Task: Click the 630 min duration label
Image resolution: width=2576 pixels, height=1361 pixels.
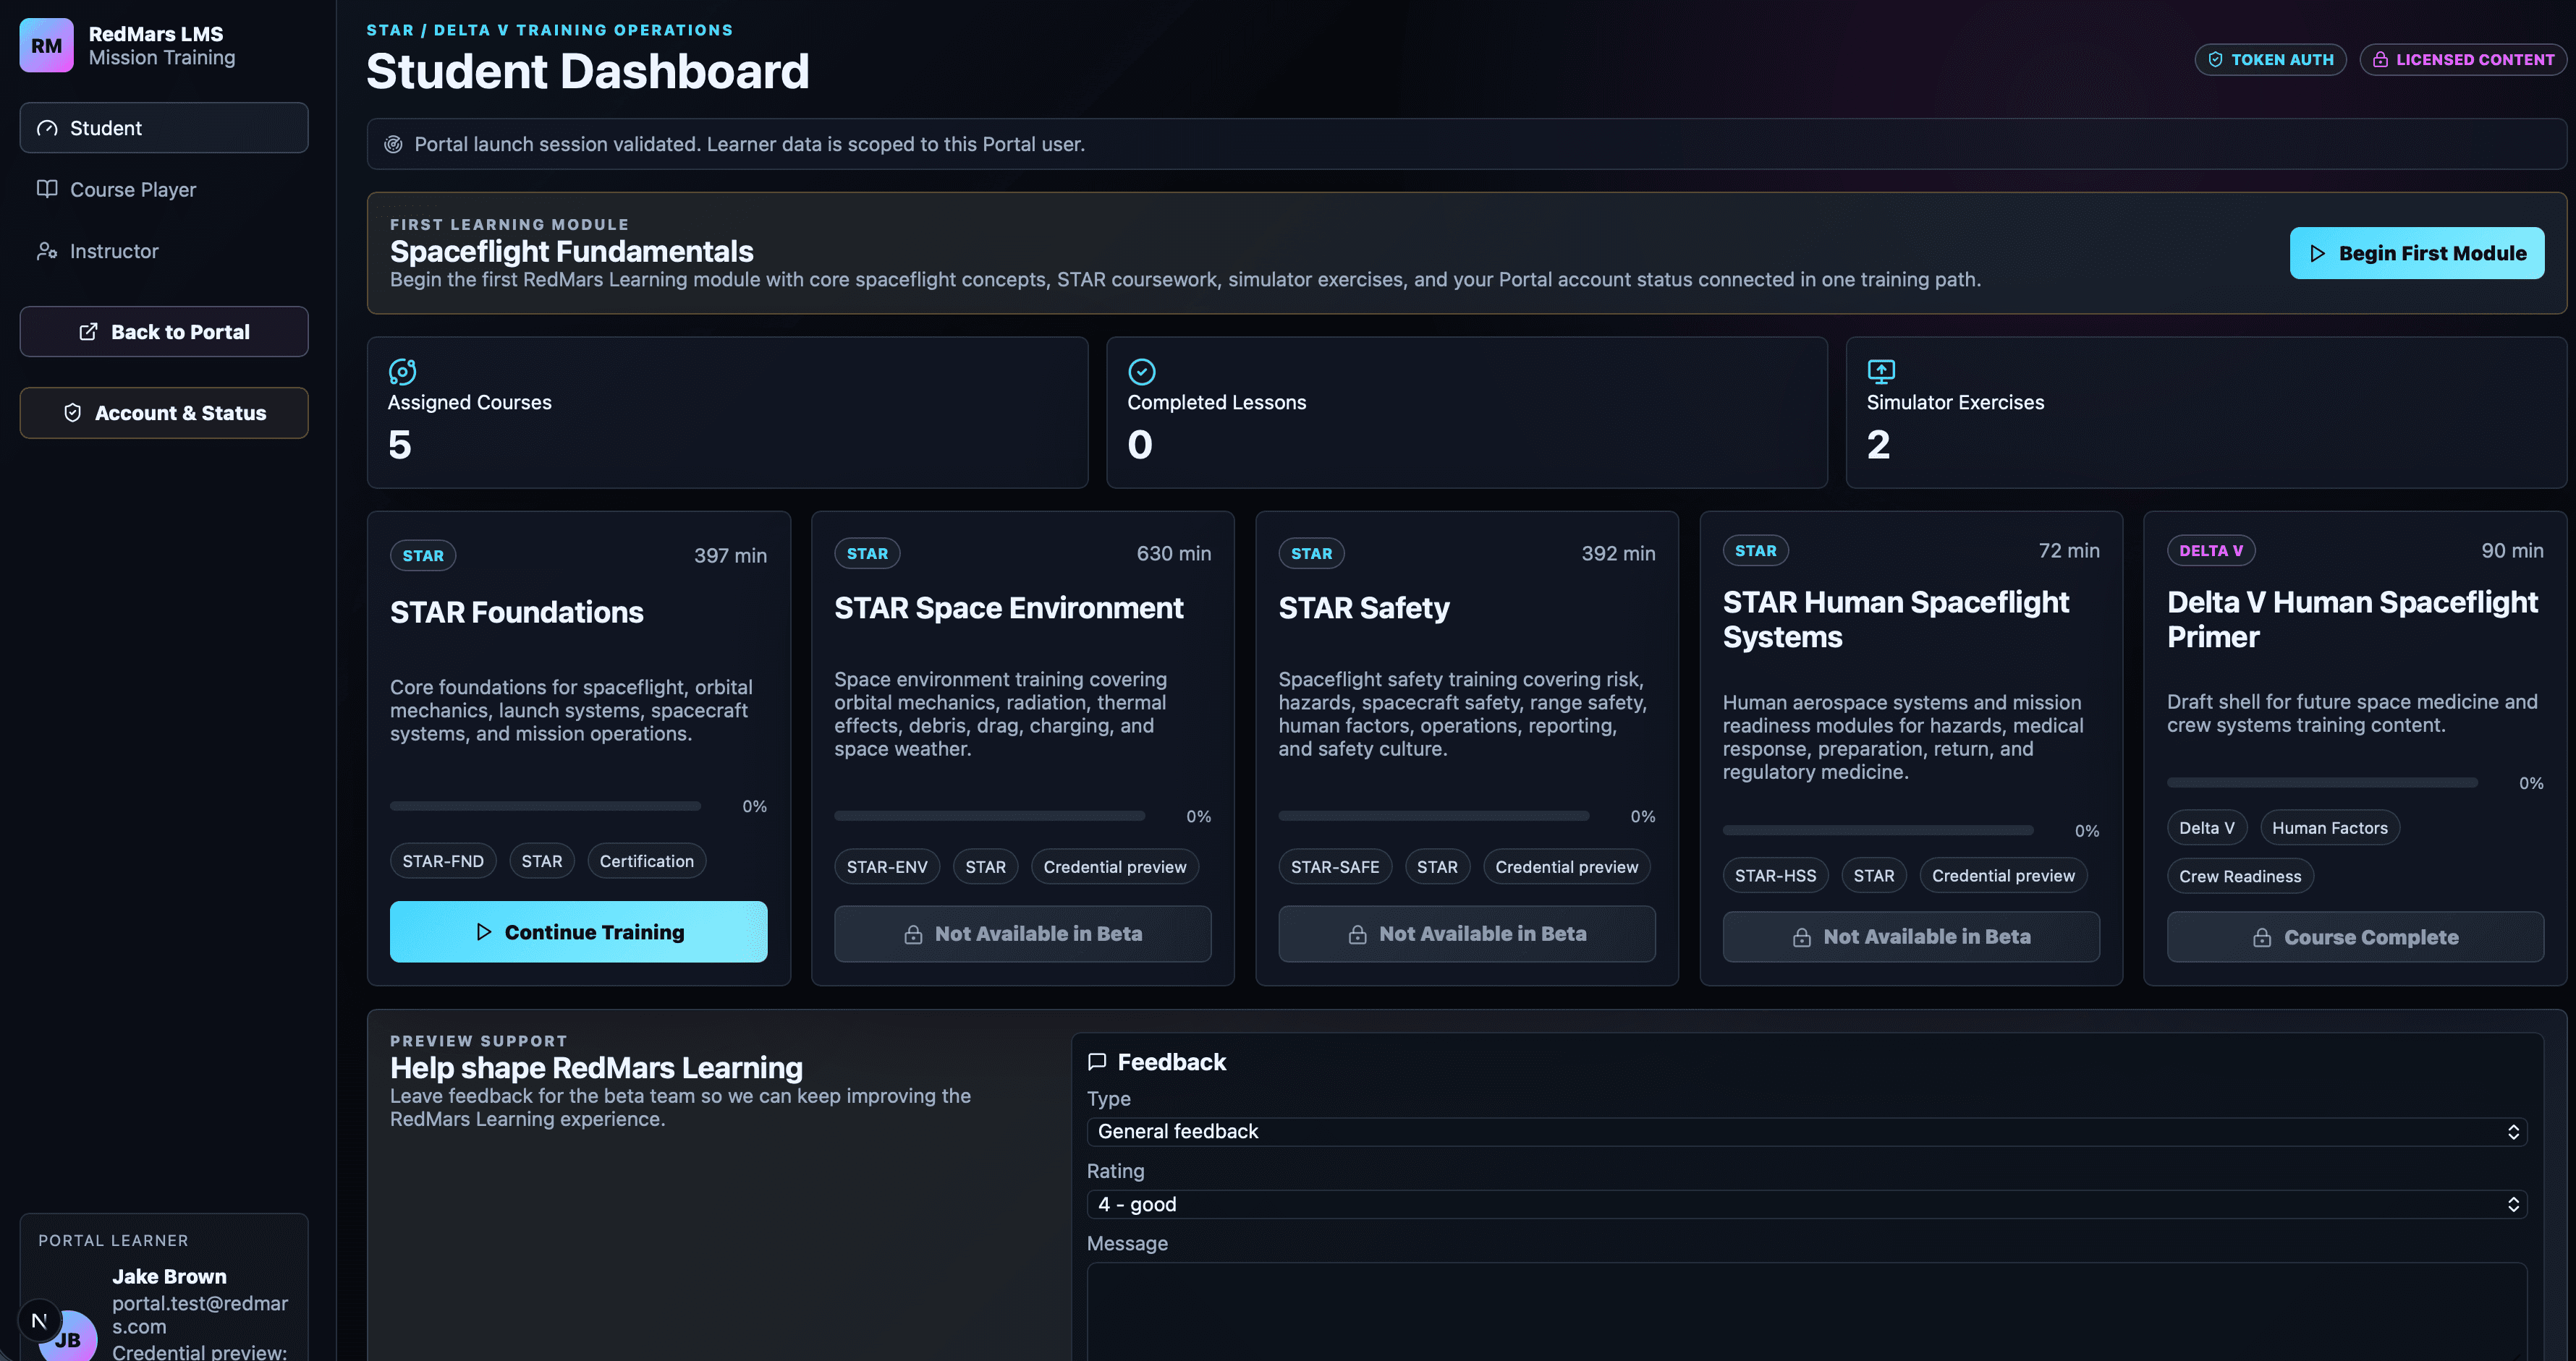Action: coord(1173,554)
